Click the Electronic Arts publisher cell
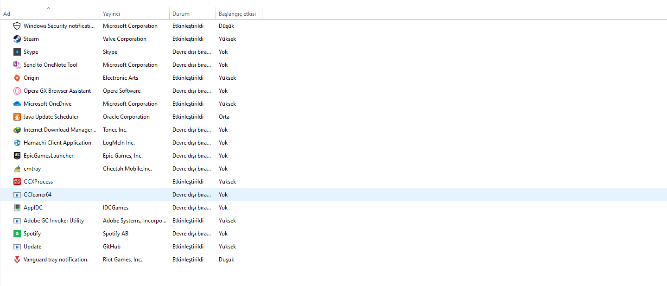667x286 pixels. (x=121, y=78)
